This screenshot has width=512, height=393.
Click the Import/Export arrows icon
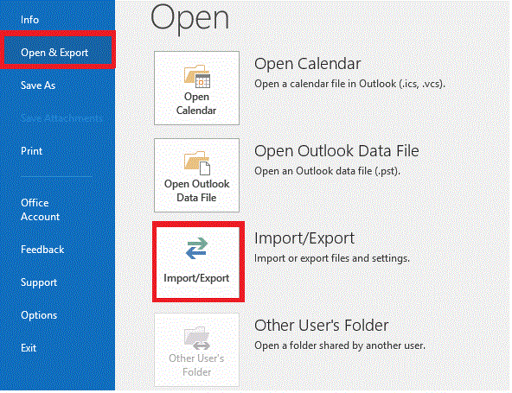pyautogui.click(x=197, y=249)
